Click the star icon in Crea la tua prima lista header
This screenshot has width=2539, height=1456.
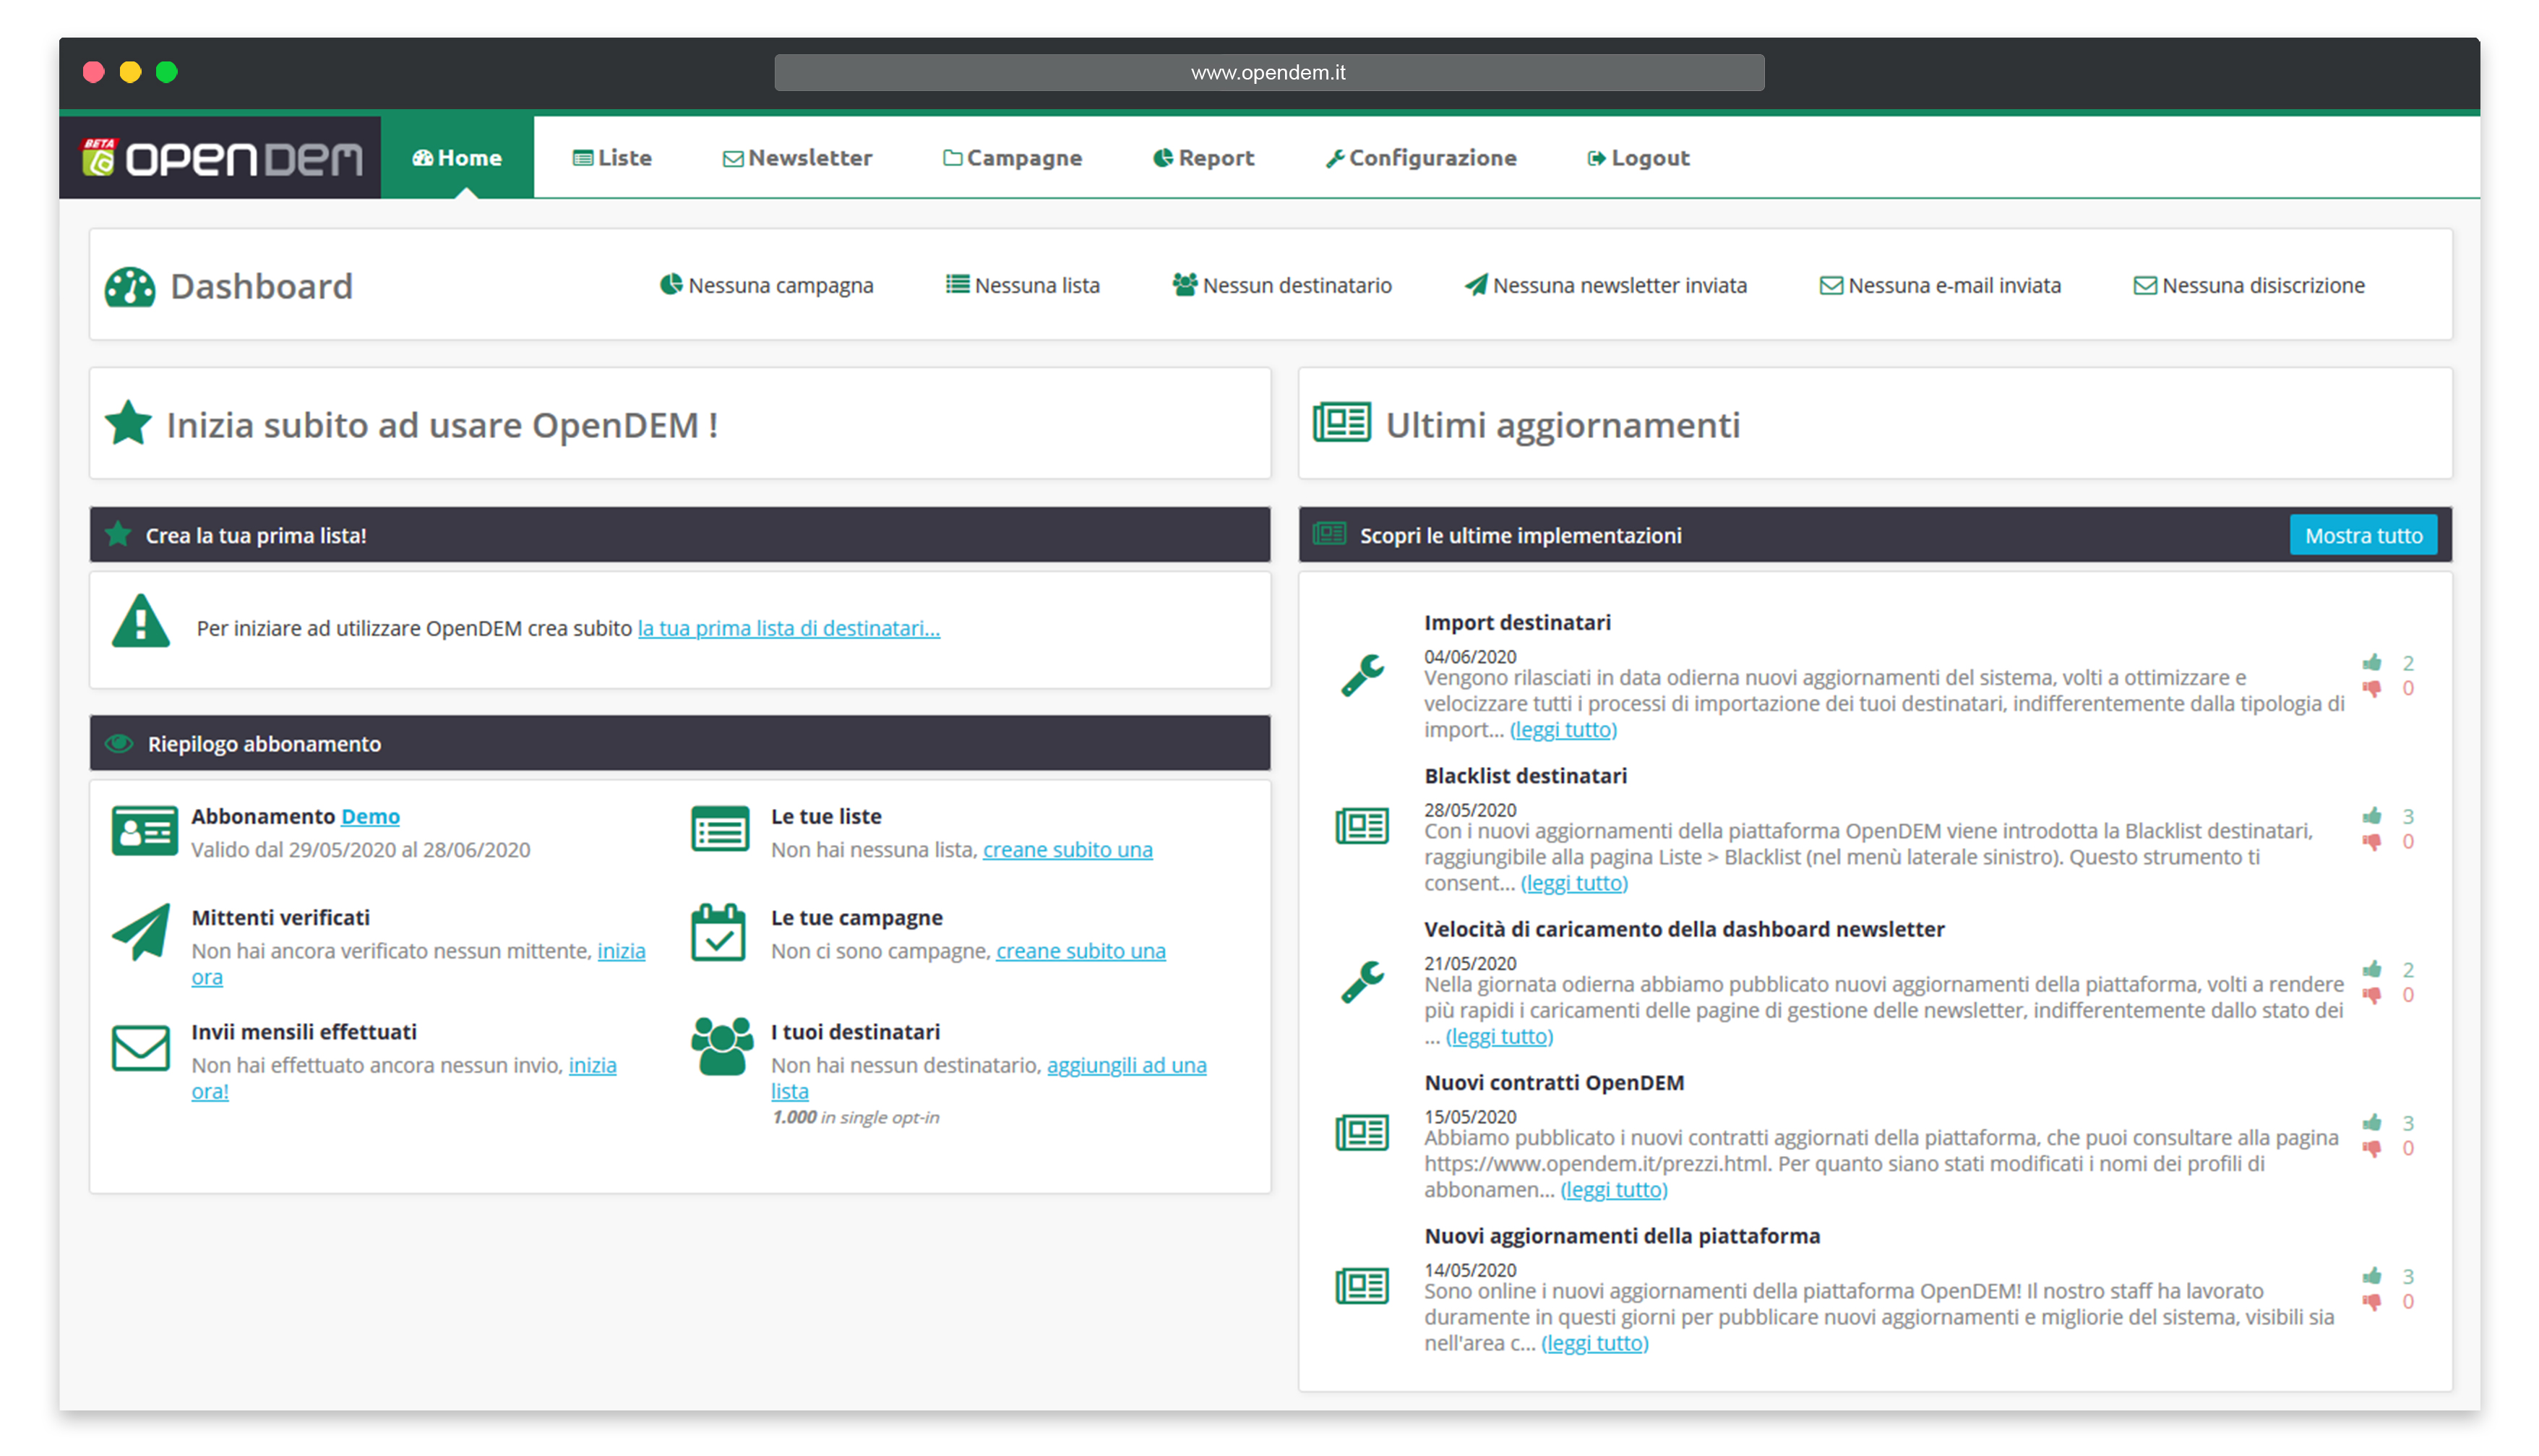[x=118, y=534]
